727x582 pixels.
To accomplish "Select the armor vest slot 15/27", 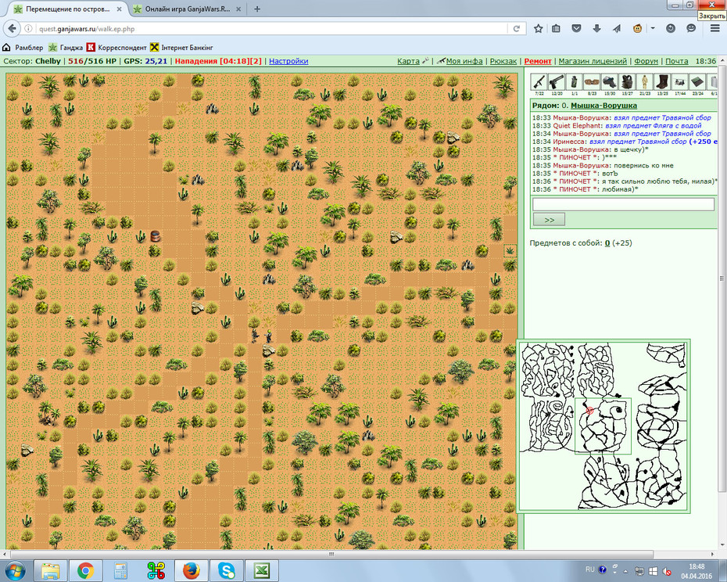I will [x=627, y=82].
